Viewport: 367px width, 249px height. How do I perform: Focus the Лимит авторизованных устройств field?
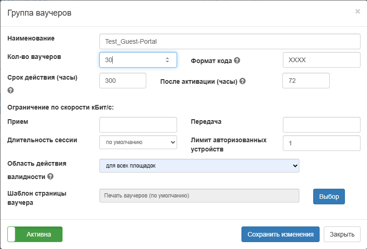coord(321,143)
